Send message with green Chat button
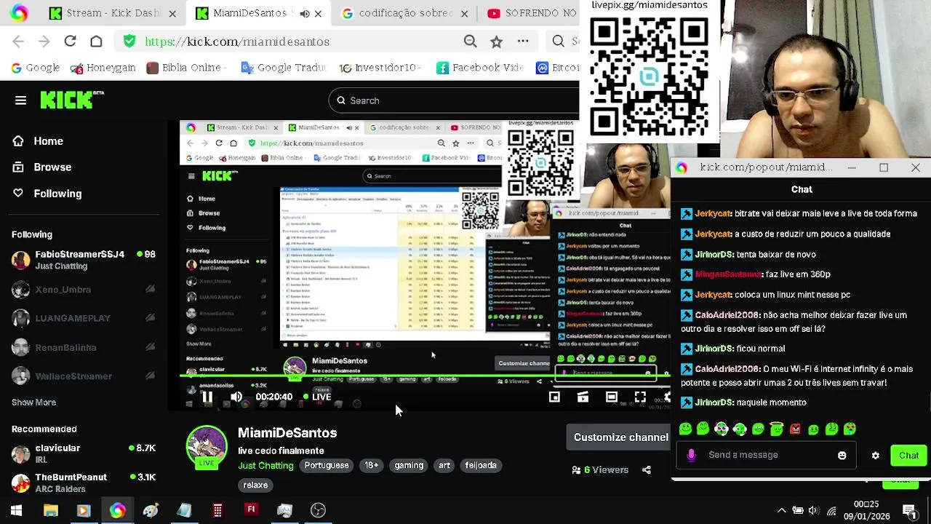 click(908, 456)
